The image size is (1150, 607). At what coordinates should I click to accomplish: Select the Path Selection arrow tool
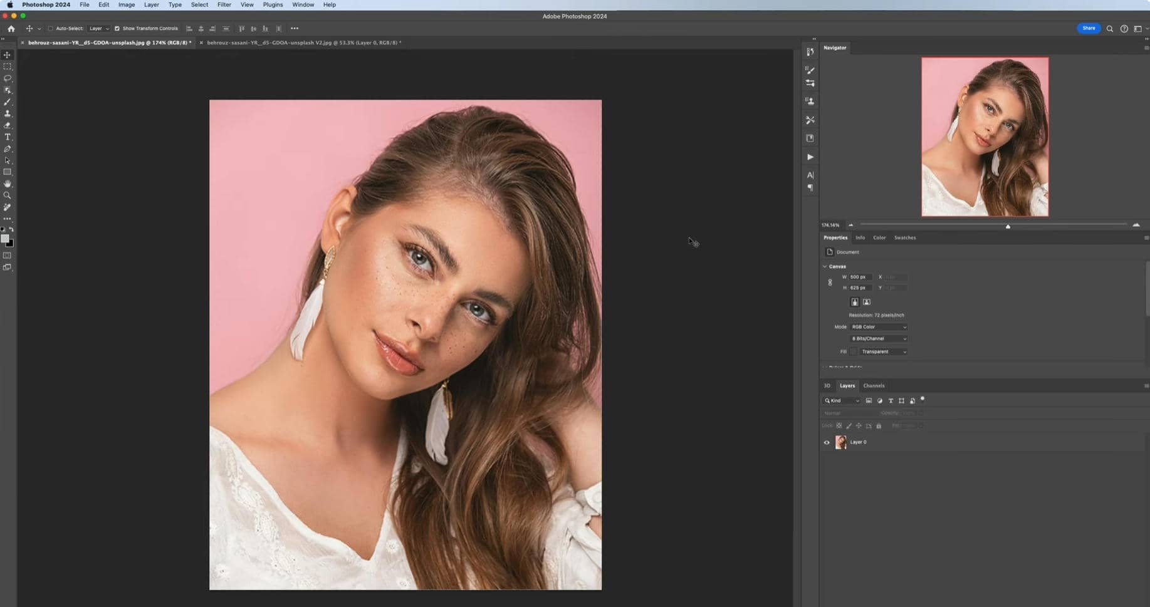(x=8, y=161)
